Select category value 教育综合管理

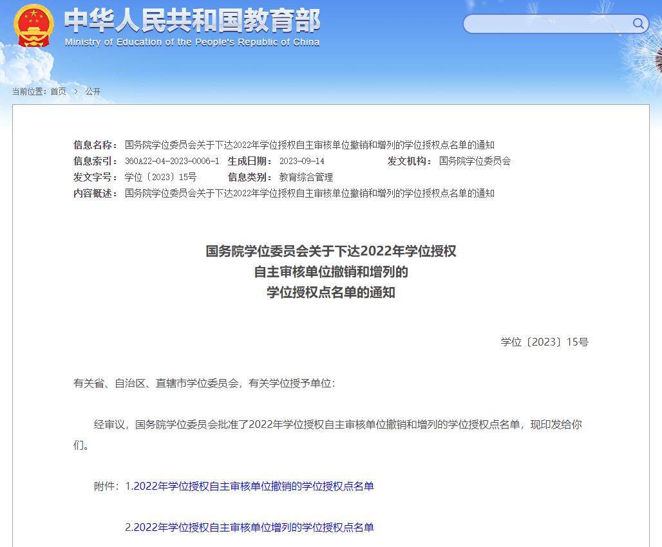click(x=306, y=177)
